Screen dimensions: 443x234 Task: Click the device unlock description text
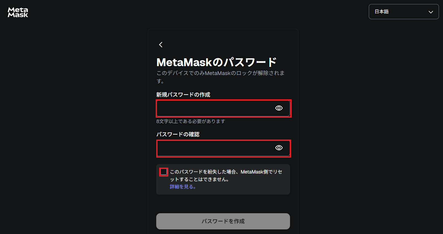click(x=220, y=77)
